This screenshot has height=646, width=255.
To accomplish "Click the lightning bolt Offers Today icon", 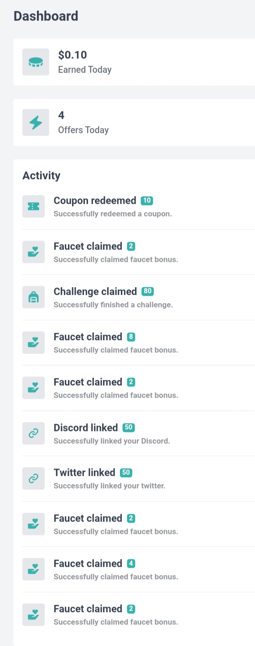I will click(36, 123).
